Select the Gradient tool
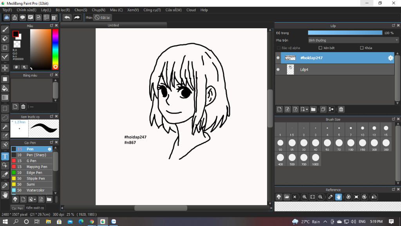The image size is (401, 226). 5,97
